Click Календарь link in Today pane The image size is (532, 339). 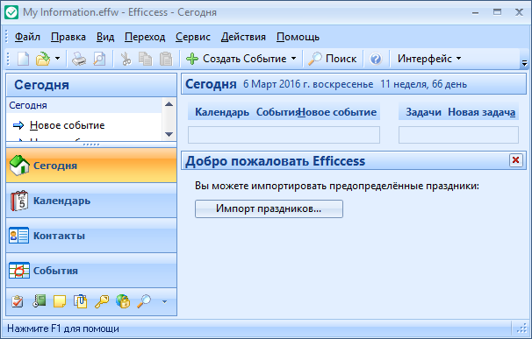pyautogui.click(x=222, y=112)
